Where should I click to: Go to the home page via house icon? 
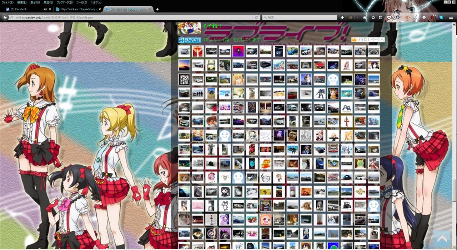[365, 17]
